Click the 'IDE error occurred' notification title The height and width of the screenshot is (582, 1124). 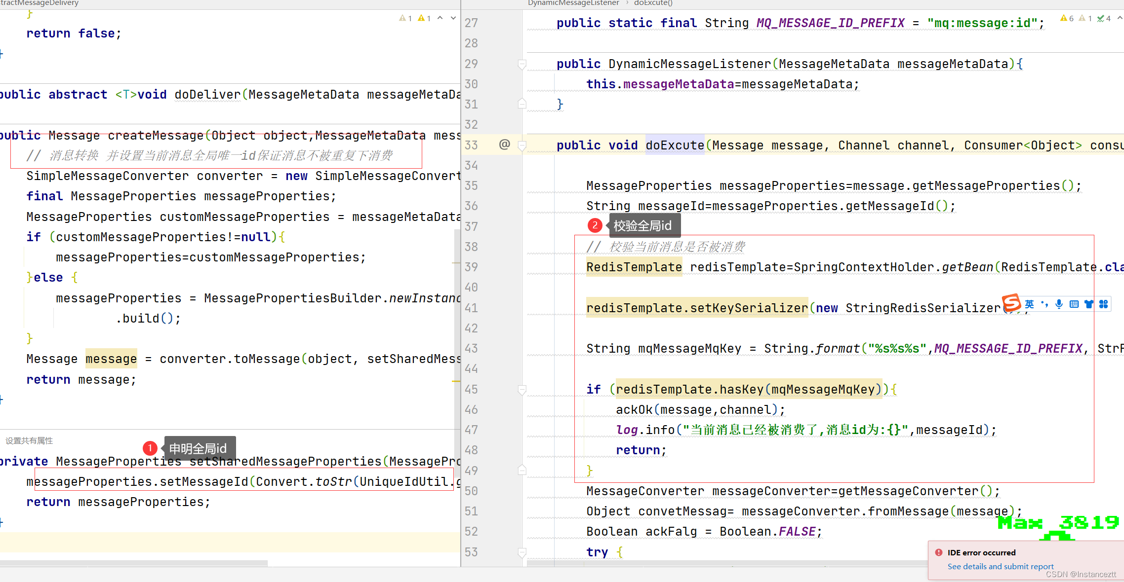[982, 552]
